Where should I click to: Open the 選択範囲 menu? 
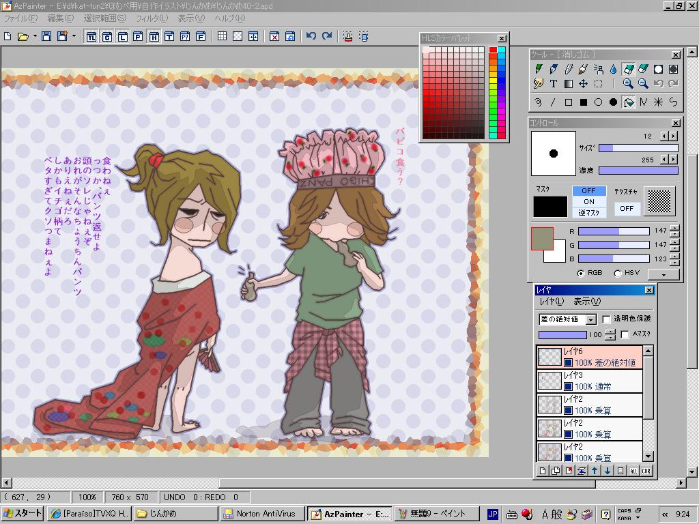tap(104, 18)
